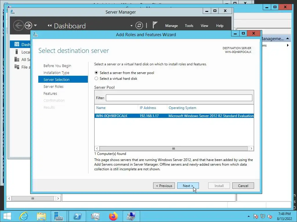
Task: Choose 'Select a virtual hard disk' option
Action: point(96,78)
